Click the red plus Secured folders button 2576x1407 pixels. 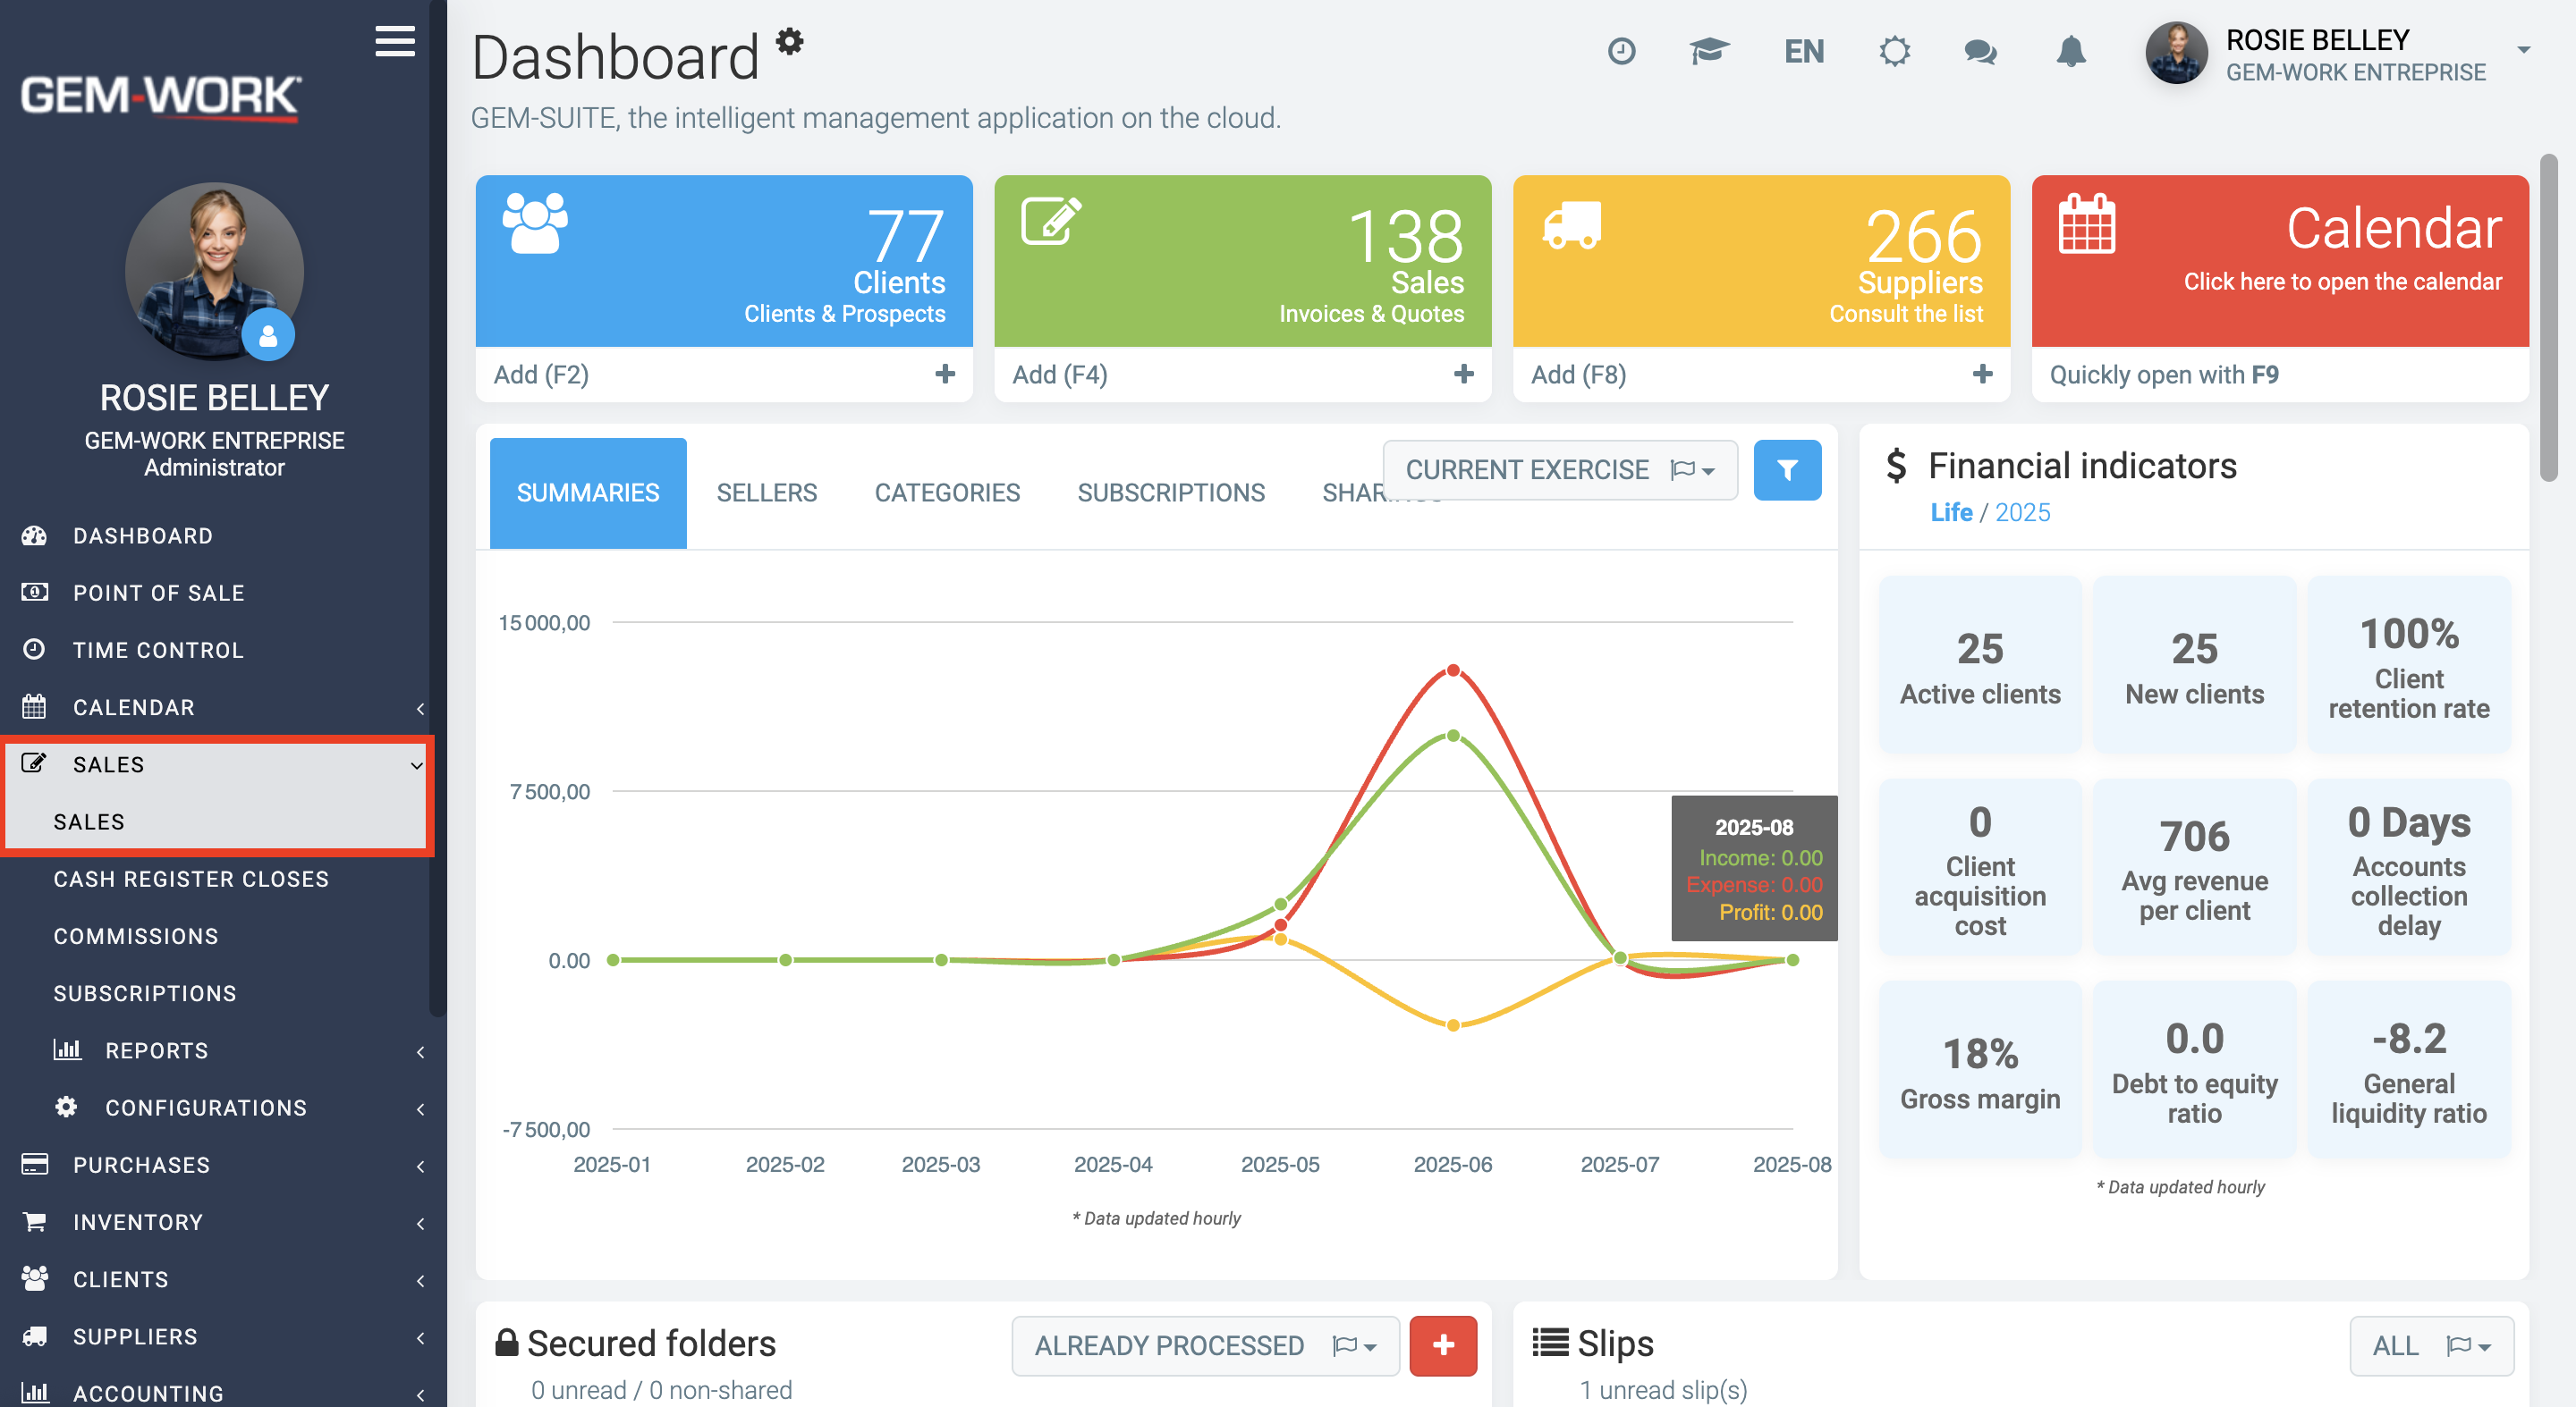1443,1345
